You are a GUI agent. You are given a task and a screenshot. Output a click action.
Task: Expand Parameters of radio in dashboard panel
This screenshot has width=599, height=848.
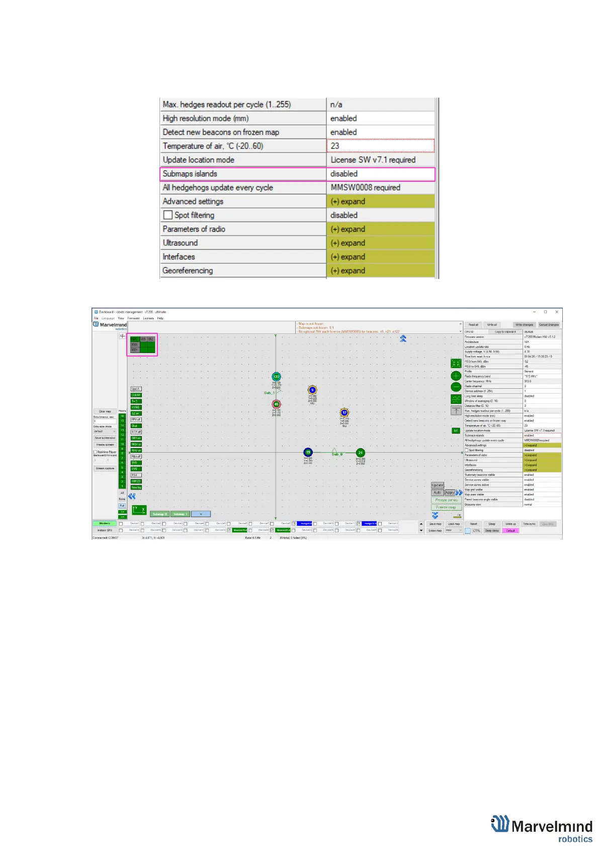tap(542, 455)
